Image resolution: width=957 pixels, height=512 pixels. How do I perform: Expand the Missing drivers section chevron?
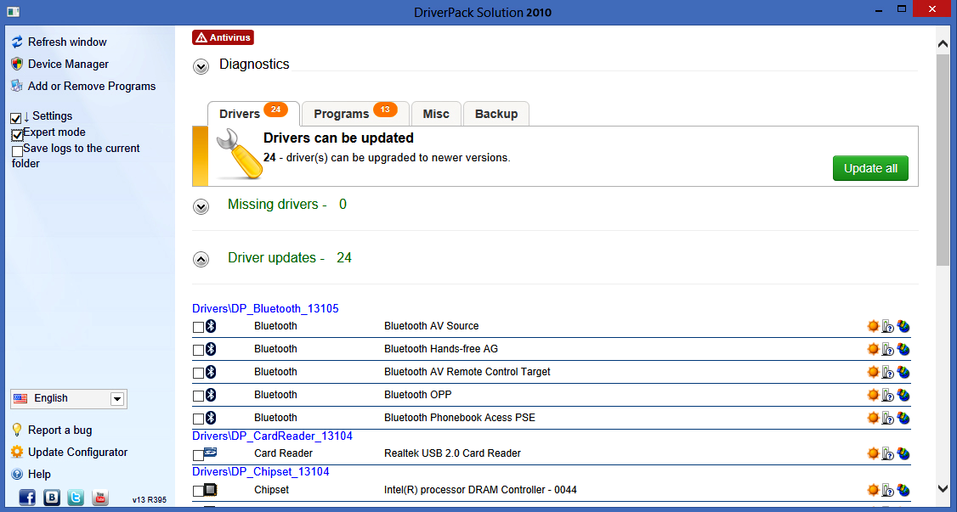[201, 206]
